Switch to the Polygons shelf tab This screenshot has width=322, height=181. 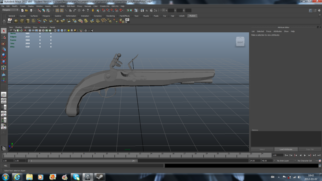click(x=46, y=16)
